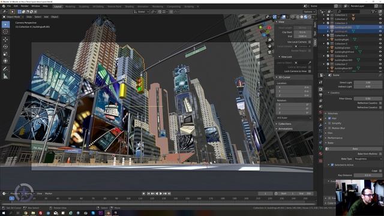Select the Annotate pencil tool

click(5, 69)
